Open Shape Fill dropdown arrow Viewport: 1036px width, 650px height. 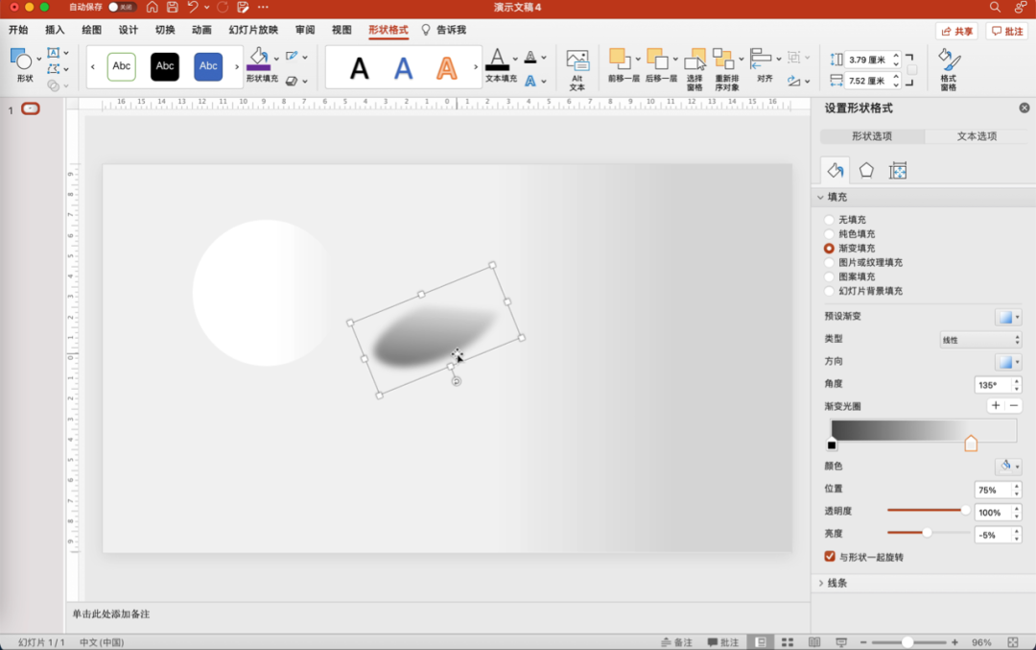(277, 59)
